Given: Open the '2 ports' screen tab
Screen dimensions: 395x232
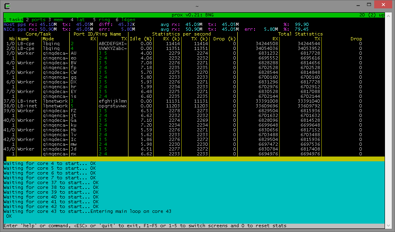Looking at the screenshot, I should 35,20.
